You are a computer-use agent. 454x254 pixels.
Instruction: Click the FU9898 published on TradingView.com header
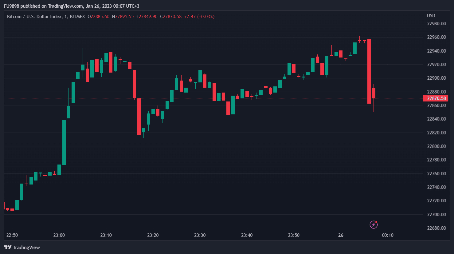point(71,6)
